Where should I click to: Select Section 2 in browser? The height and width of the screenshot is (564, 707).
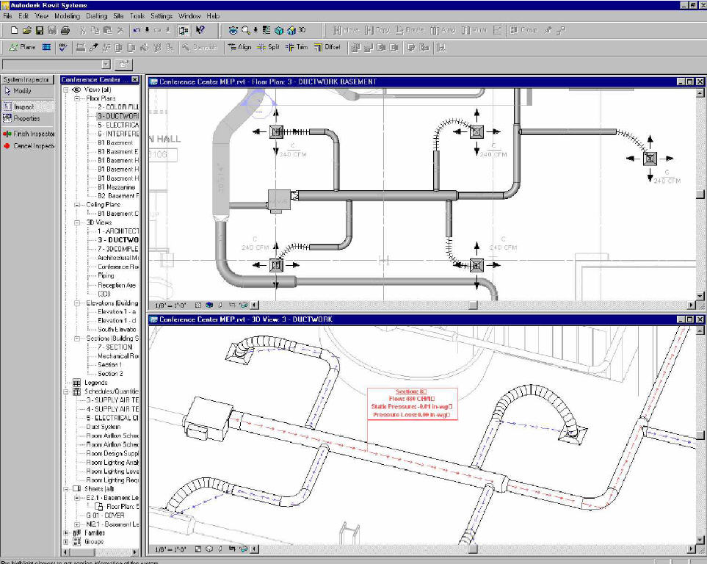tap(110, 374)
